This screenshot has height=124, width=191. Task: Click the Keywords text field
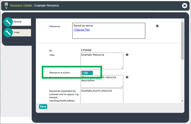coord(102,96)
